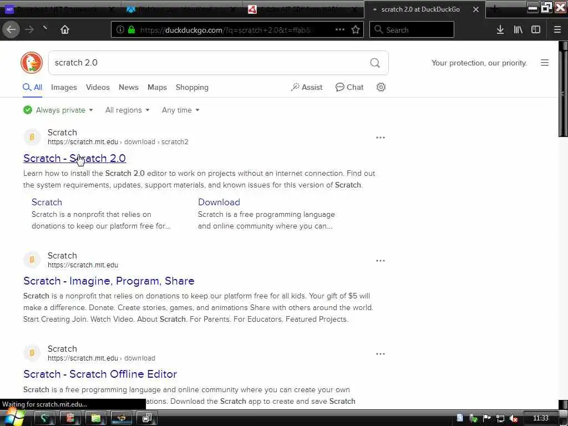The width and height of the screenshot is (568, 426).
Task: Open the DuckDuckGo side menu hamburger
Action: point(545,63)
